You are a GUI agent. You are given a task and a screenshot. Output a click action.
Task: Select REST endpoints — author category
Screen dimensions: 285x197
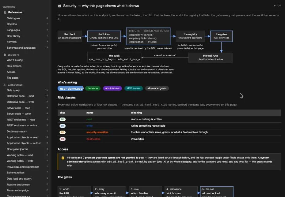point(22,125)
